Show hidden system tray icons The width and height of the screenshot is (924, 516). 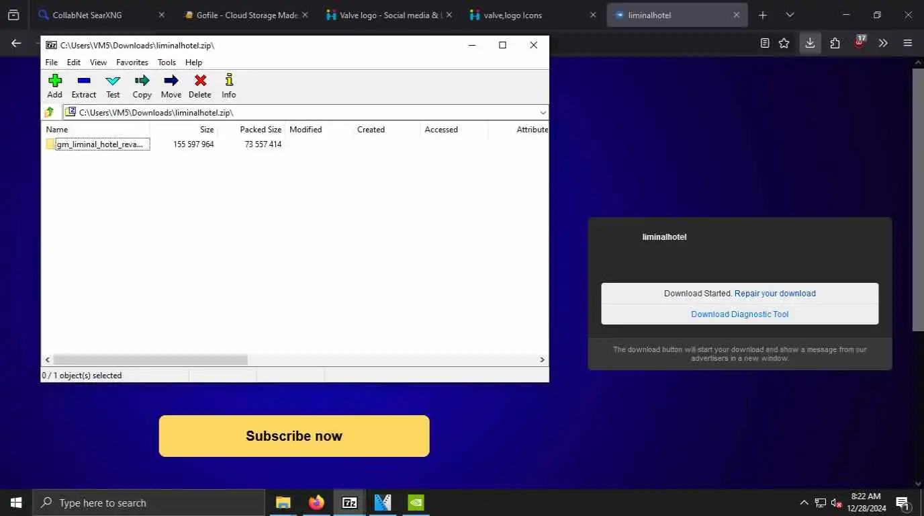click(x=804, y=503)
